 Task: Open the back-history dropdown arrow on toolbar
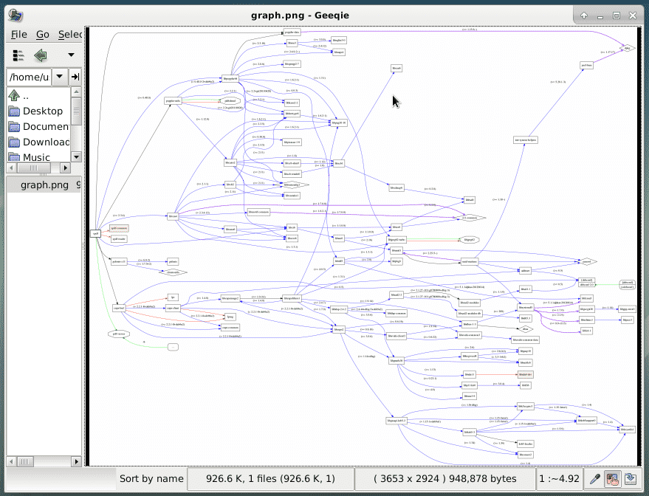coord(71,53)
